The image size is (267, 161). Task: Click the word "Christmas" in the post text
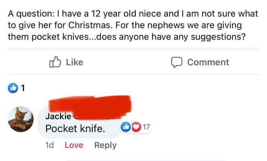(89, 25)
